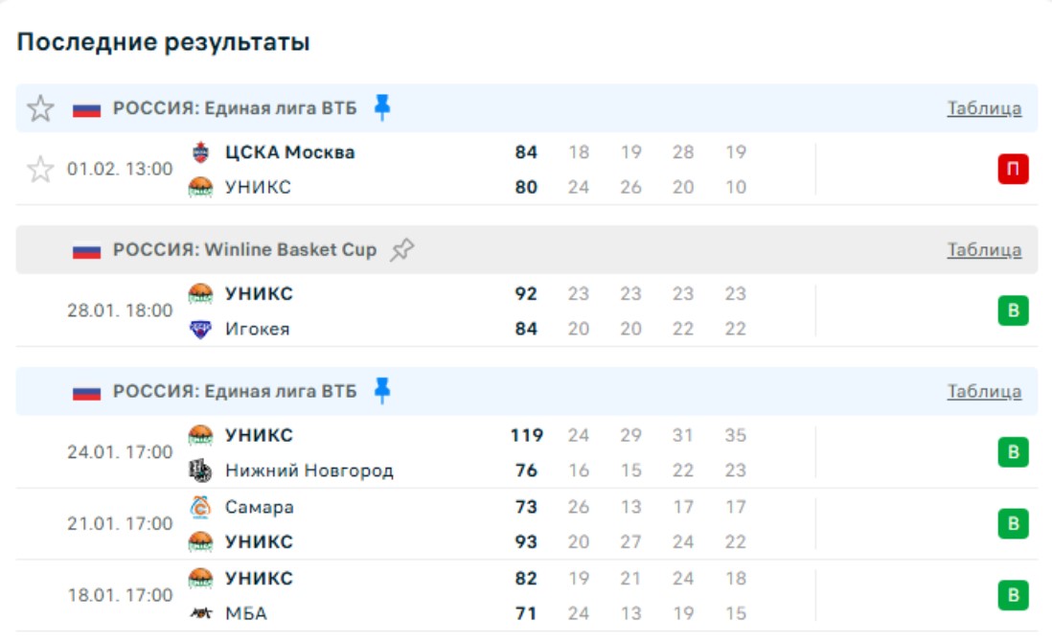The image size is (1052, 644).
Task: Open Таблица link for Winline Basket Cup
Action: [x=984, y=250]
